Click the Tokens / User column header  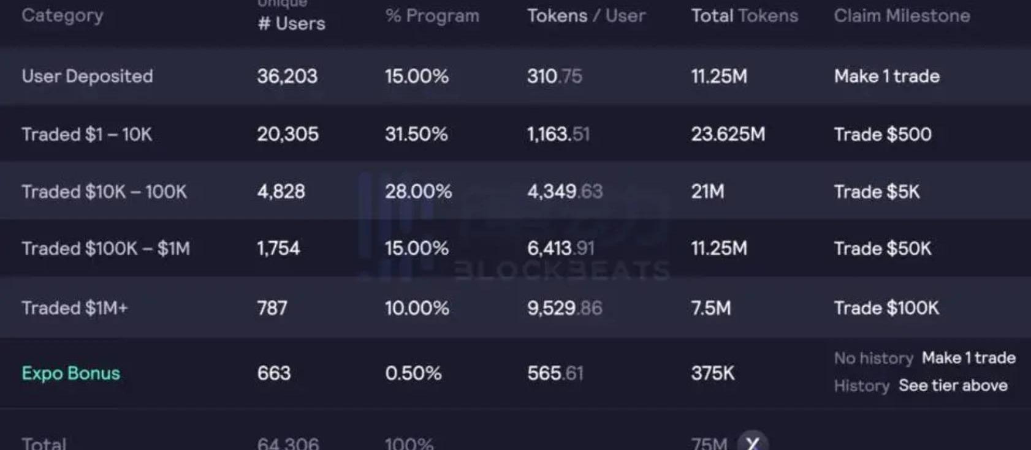(x=586, y=16)
